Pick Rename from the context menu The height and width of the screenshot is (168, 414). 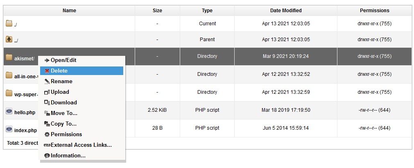81,82
